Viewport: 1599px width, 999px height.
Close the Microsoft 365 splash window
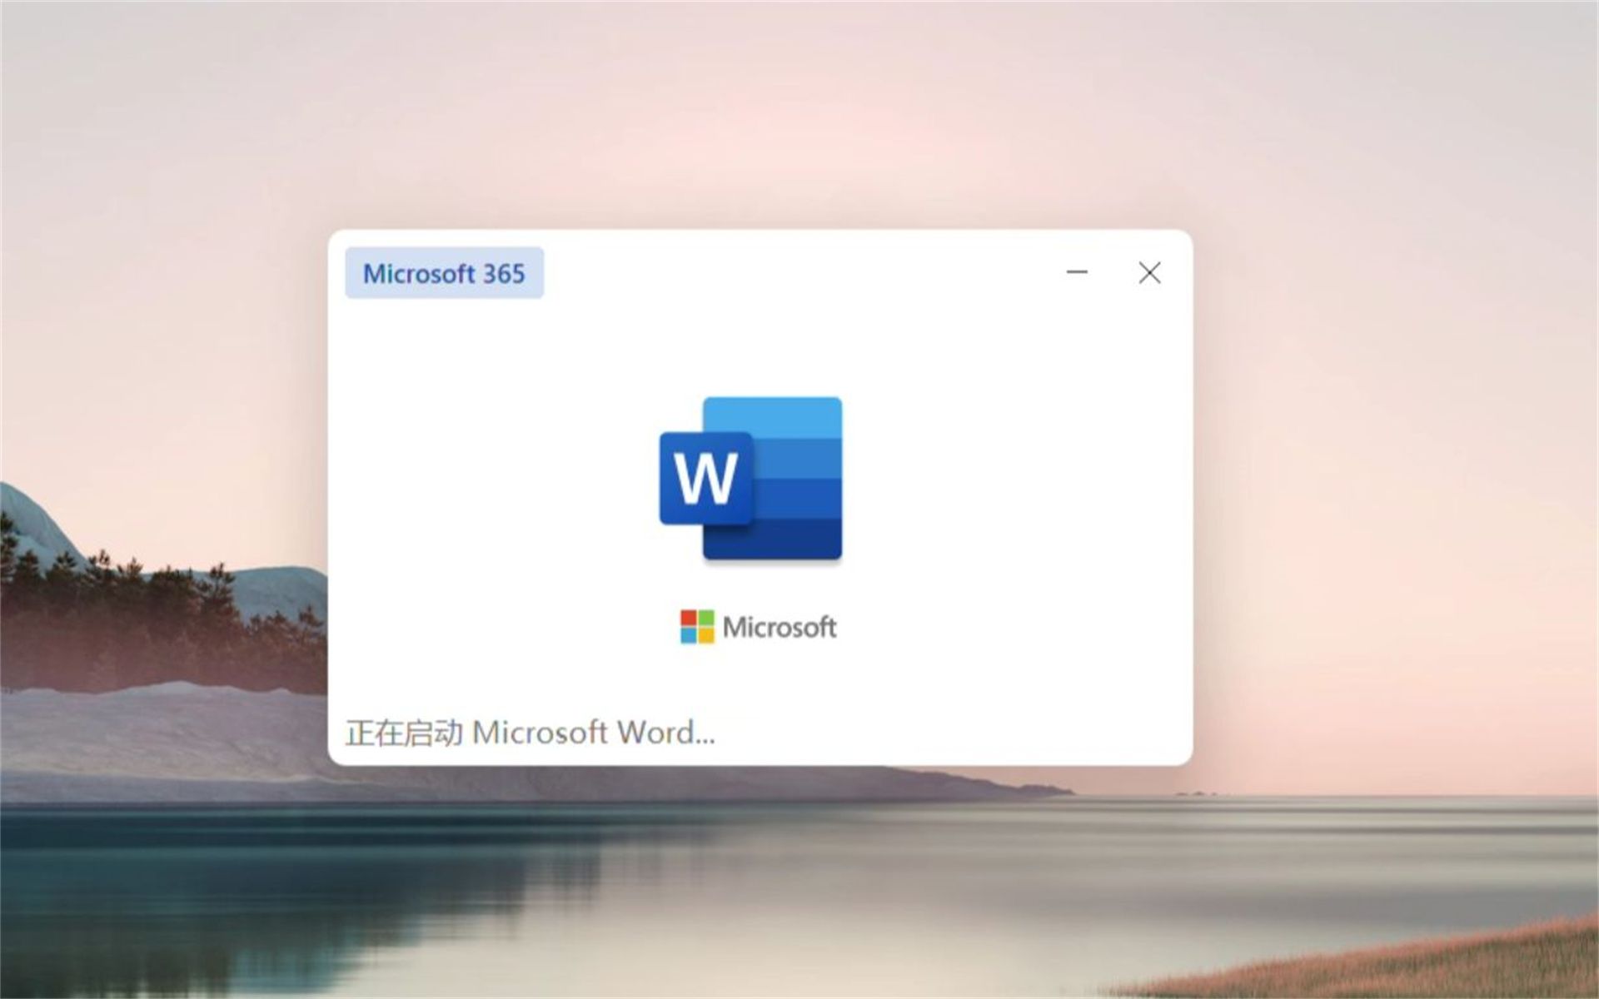[1149, 272]
